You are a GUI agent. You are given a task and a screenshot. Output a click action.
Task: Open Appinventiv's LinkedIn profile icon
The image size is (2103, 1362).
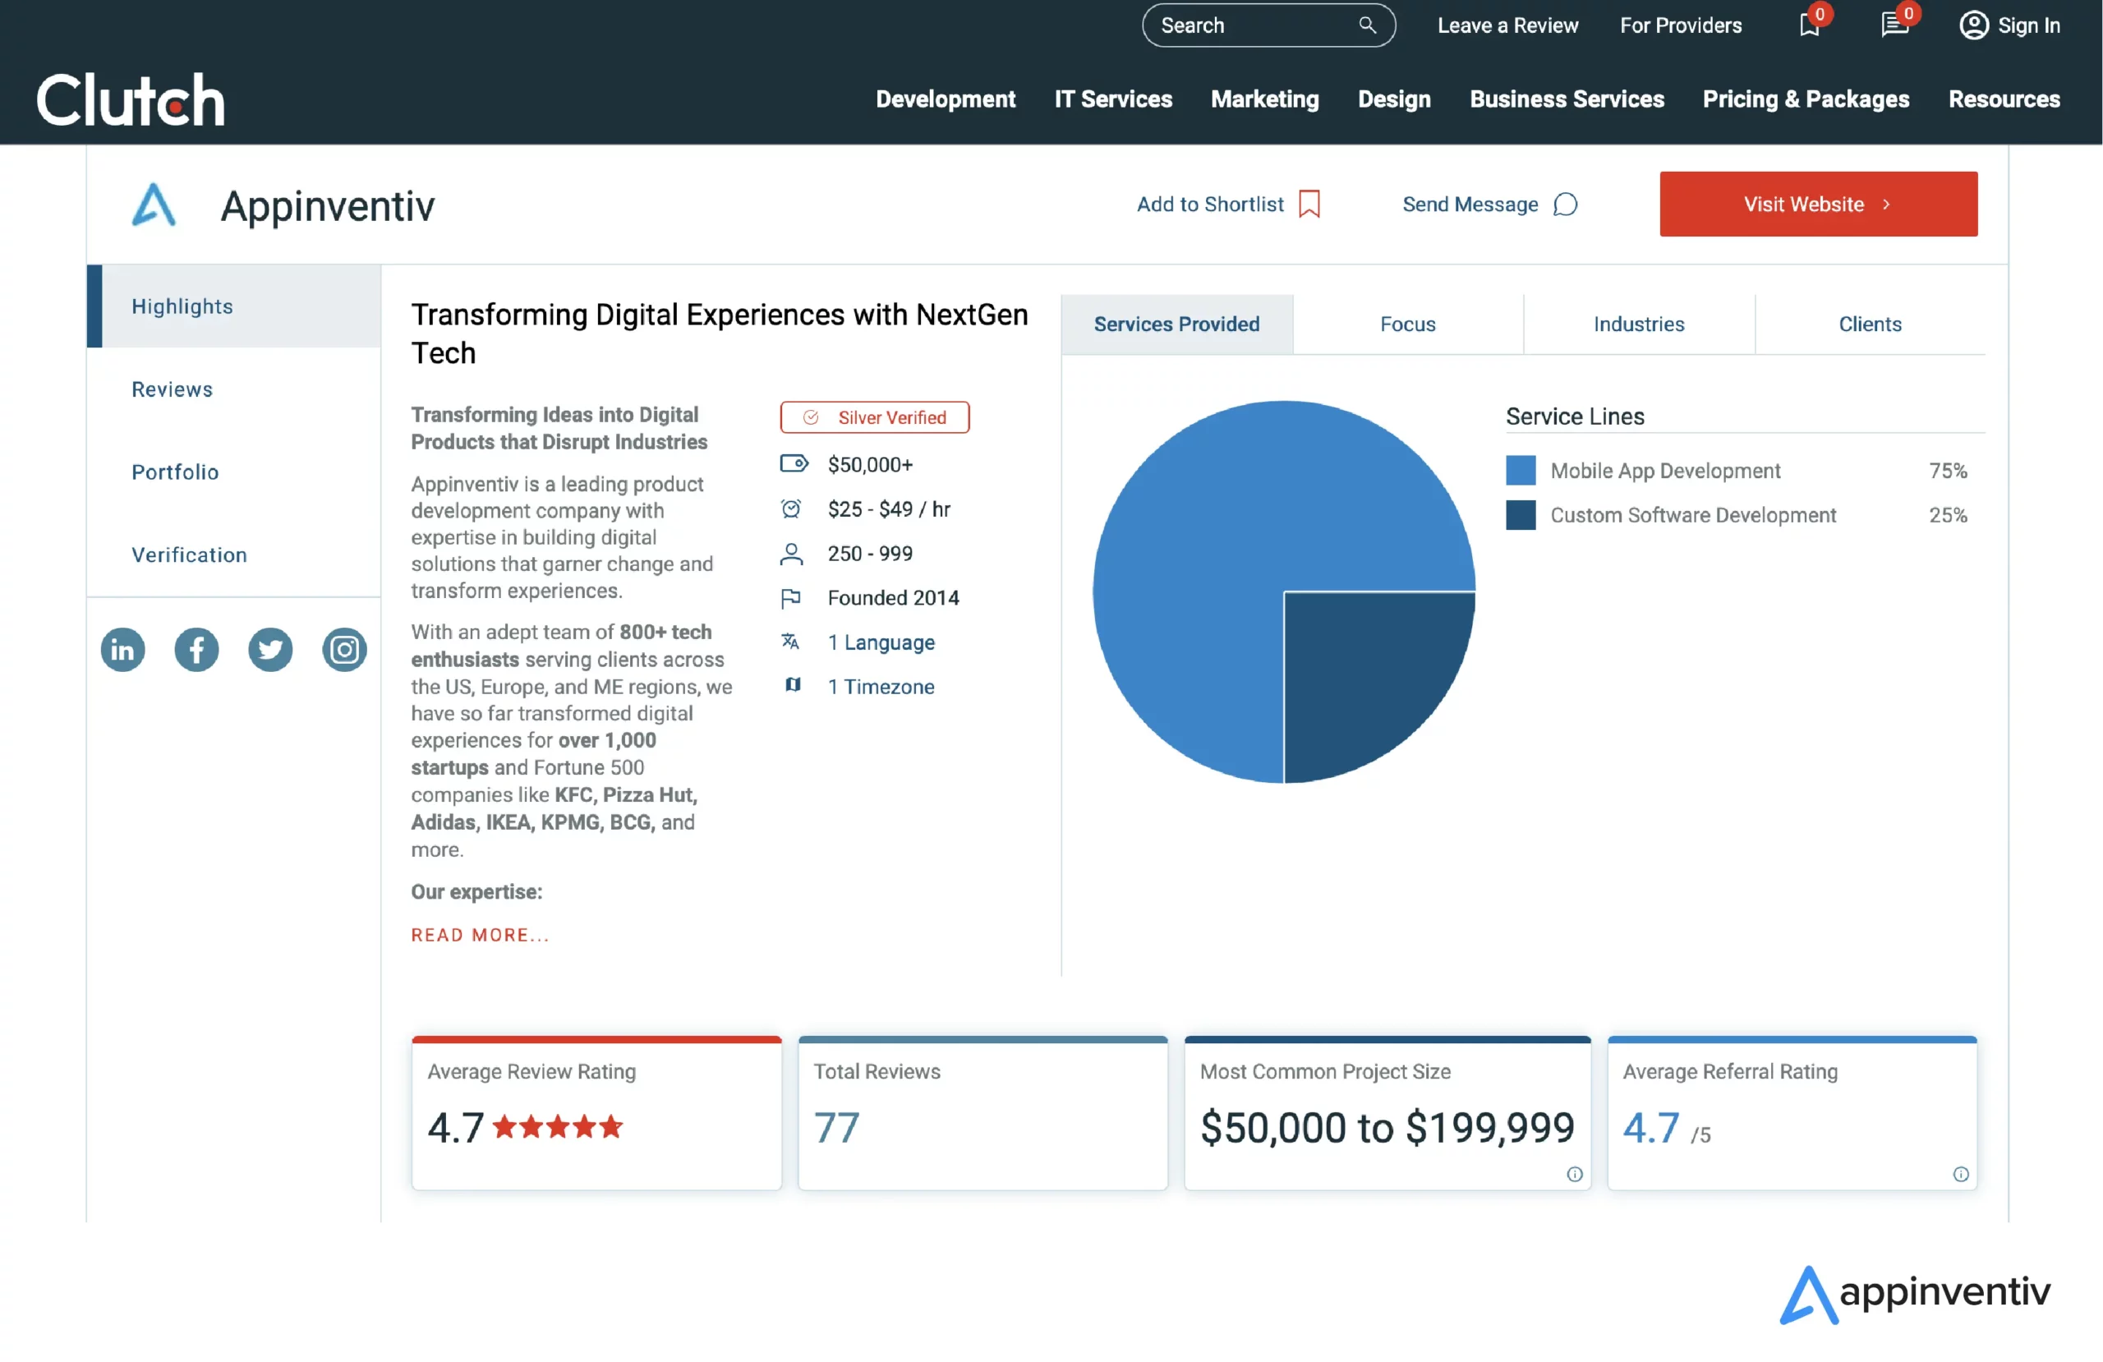click(123, 650)
